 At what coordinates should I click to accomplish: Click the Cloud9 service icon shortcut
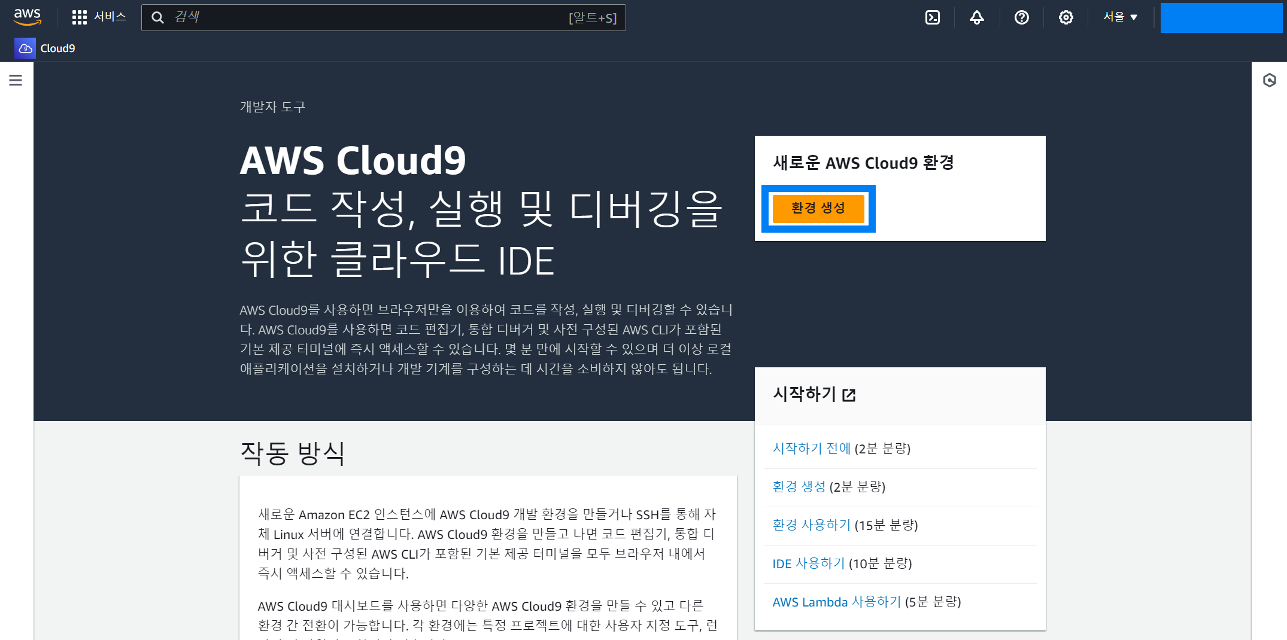pos(25,48)
